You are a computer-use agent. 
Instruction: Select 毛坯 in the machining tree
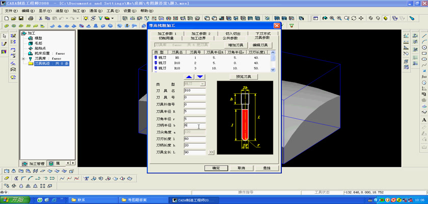pos(39,43)
